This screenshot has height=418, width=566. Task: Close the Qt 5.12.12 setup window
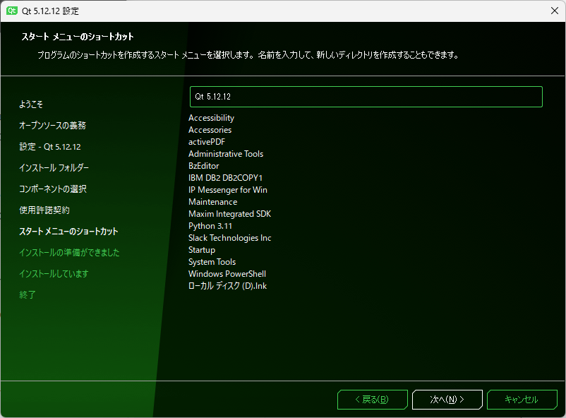point(555,11)
